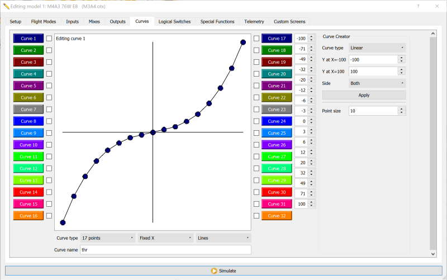Click stepper for point value -49

311,59
